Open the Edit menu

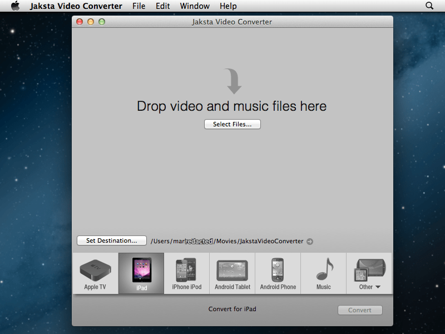click(162, 6)
